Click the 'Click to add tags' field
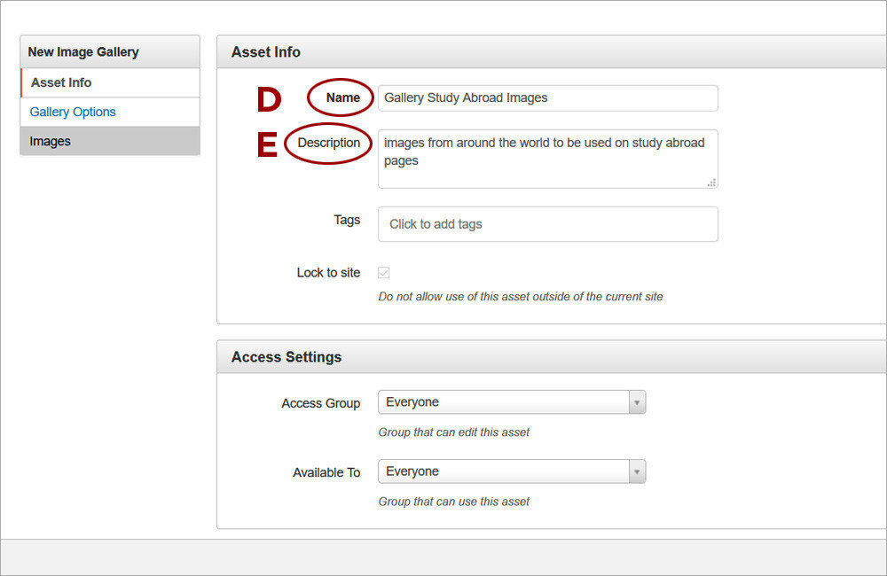Image resolution: width=887 pixels, height=576 pixels. point(547,224)
